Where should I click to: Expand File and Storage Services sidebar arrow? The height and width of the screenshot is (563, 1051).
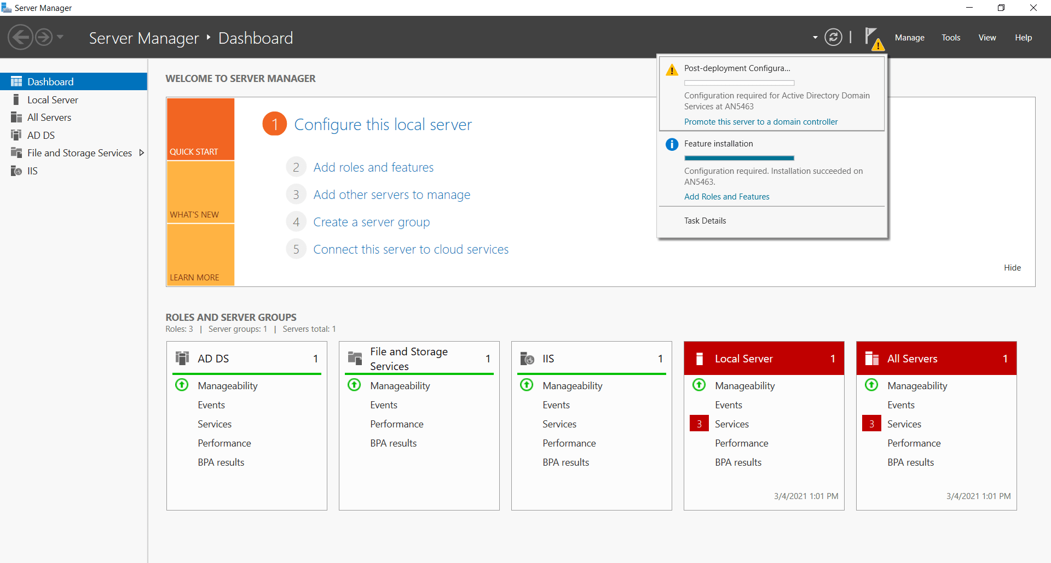(x=141, y=153)
